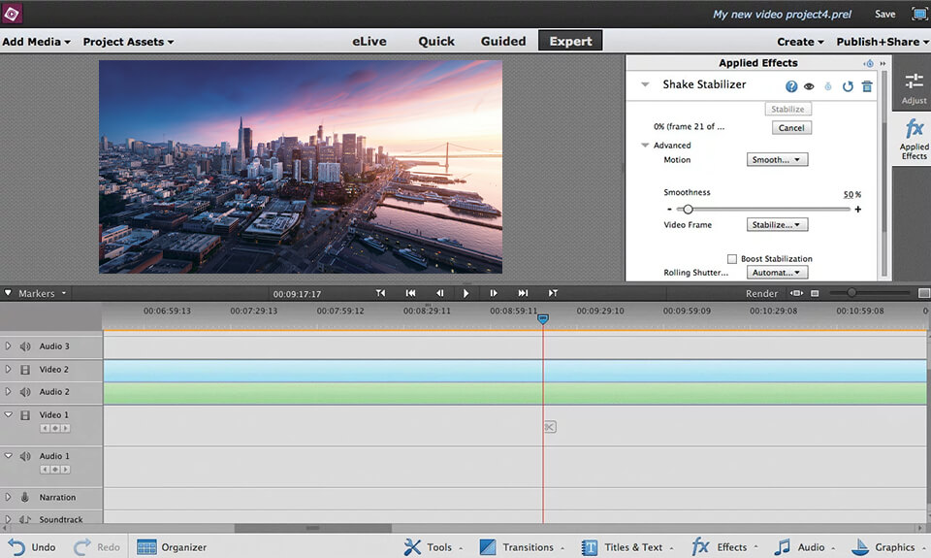Open the Applied Effects panel icon

[914, 139]
